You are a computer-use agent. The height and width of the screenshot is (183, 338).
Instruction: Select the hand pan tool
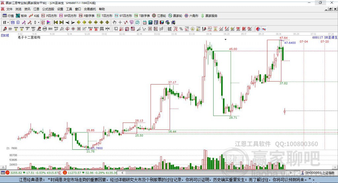tap(115, 22)
